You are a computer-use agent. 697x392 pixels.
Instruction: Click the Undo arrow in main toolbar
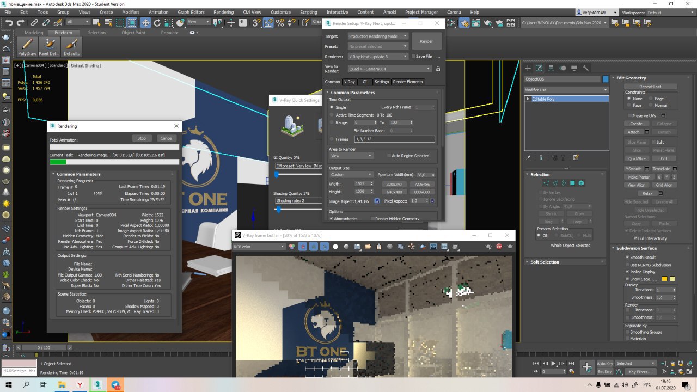[9, 22]
